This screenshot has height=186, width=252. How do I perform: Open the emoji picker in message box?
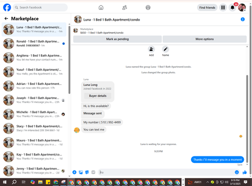coord(237,172)
